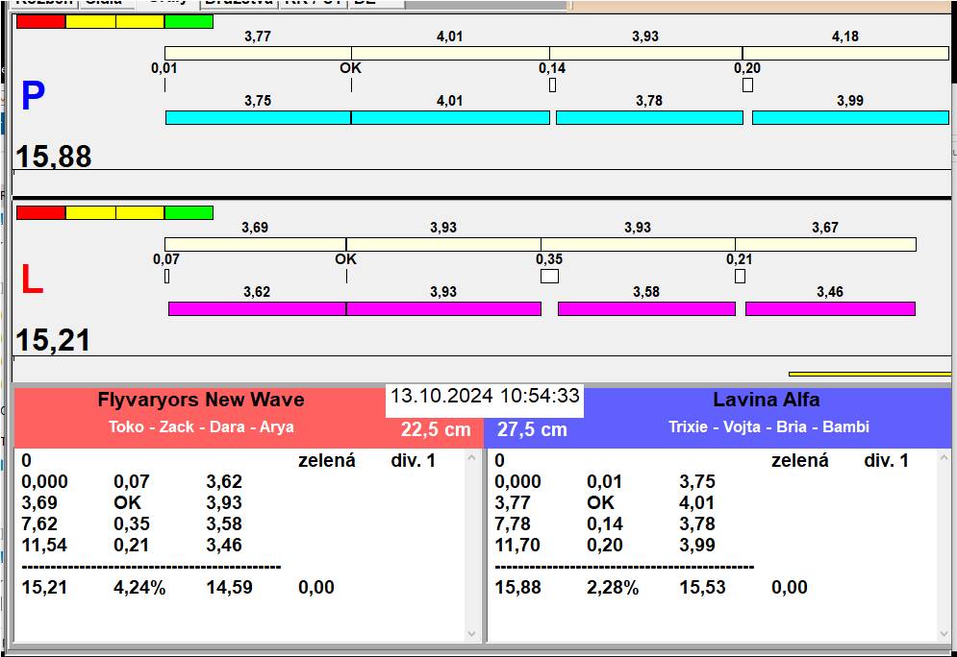Click the yellow progress bar at lower right
Viewport: 957px width, 657px height.
coord(869,374)
